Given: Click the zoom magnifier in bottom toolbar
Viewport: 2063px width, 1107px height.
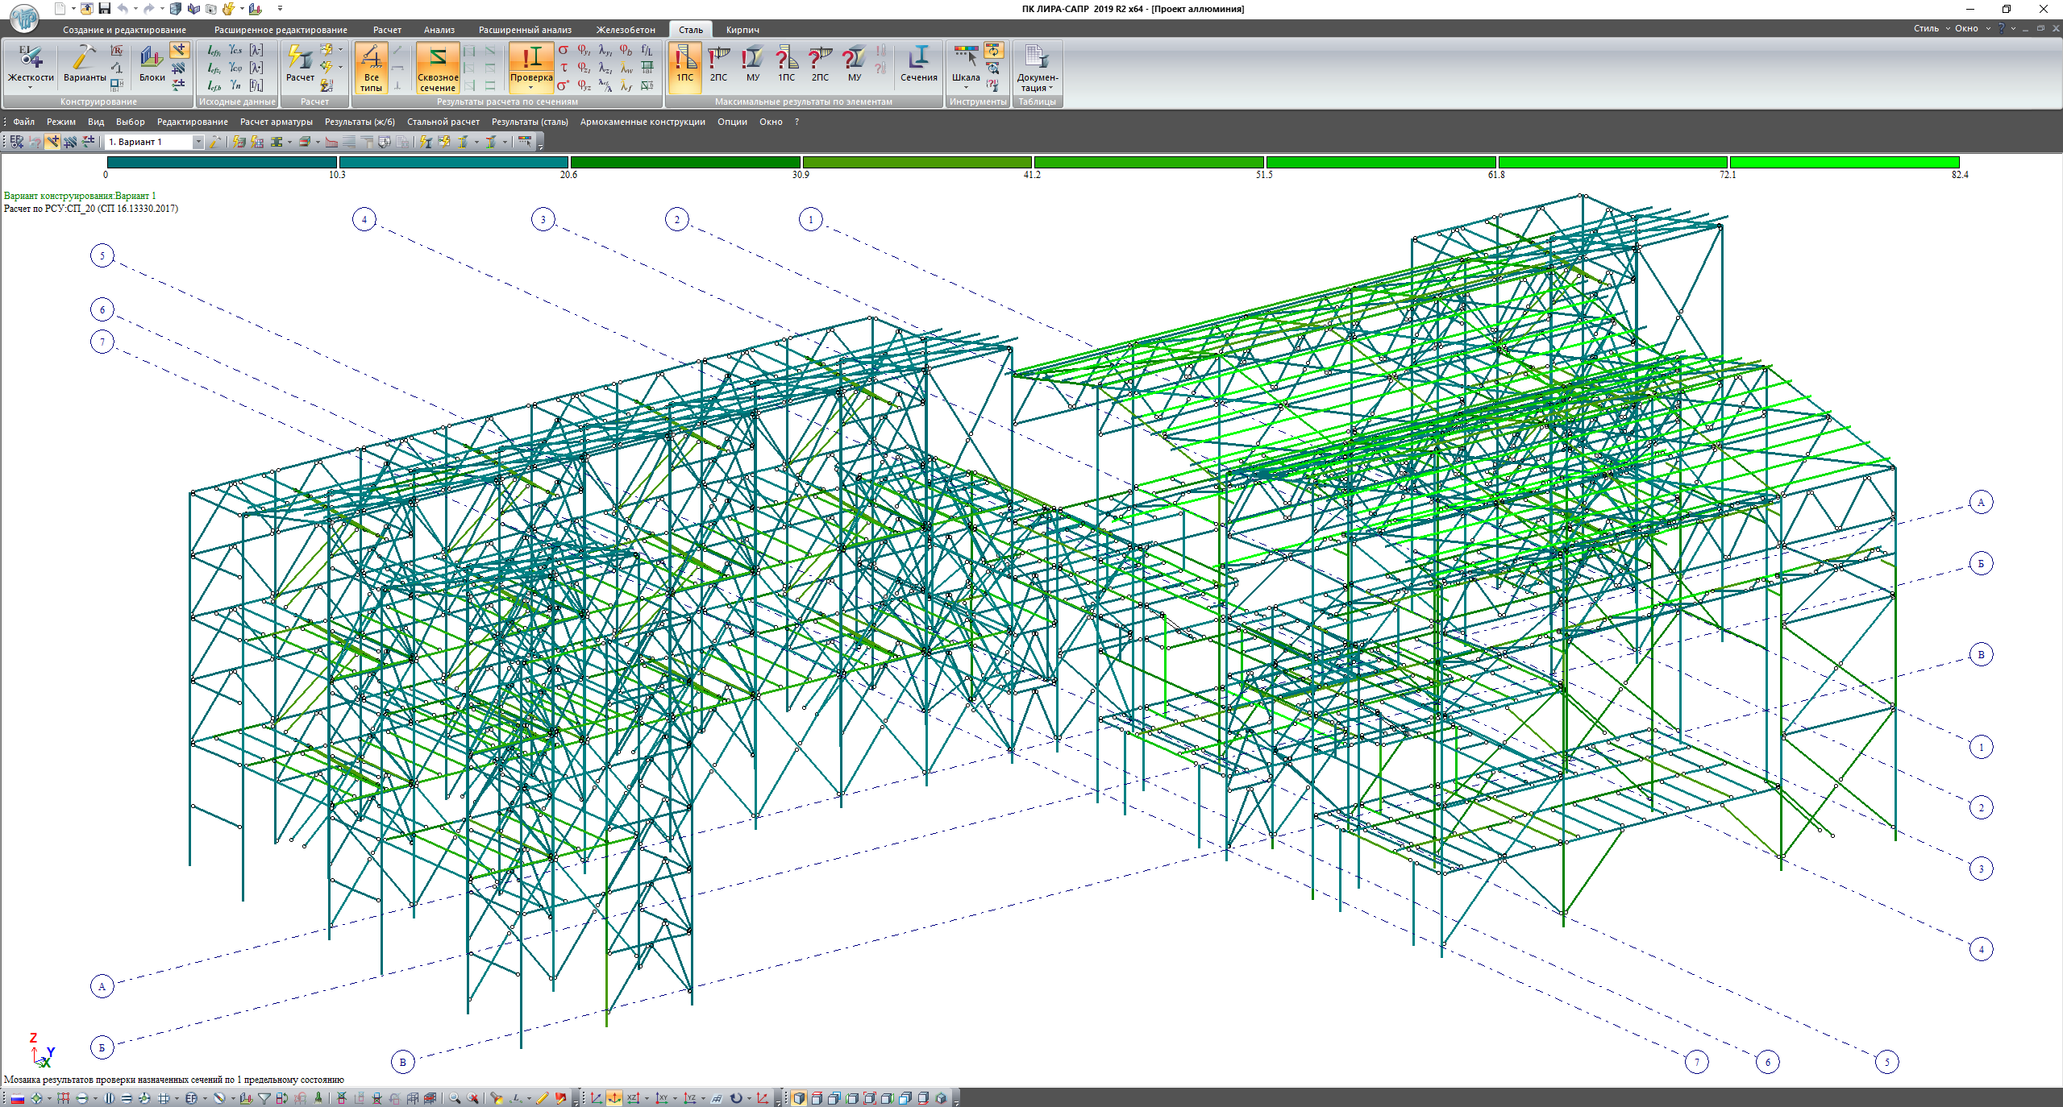Looking at the screenshot, I should pos(455,1098).
